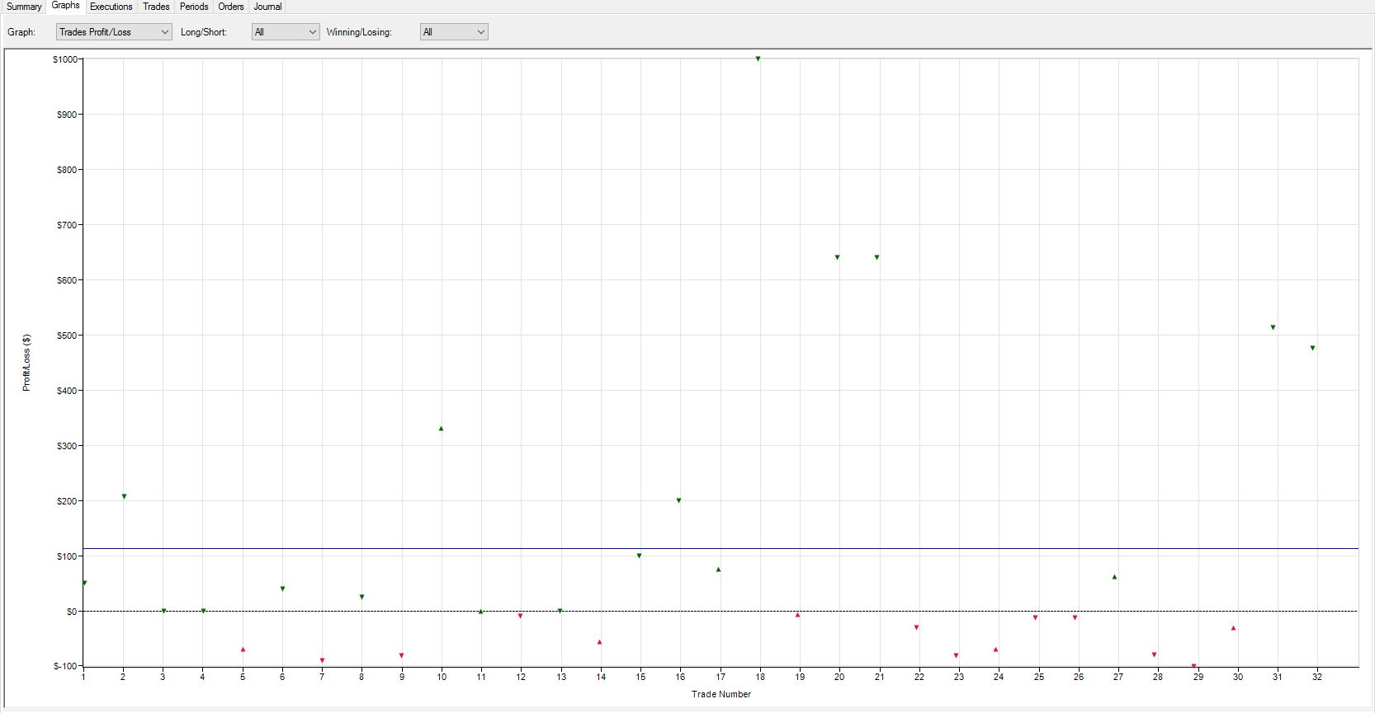Click the trade 21 profit marker
Screen dimensions: 1375x713
(x=877, y=257)
